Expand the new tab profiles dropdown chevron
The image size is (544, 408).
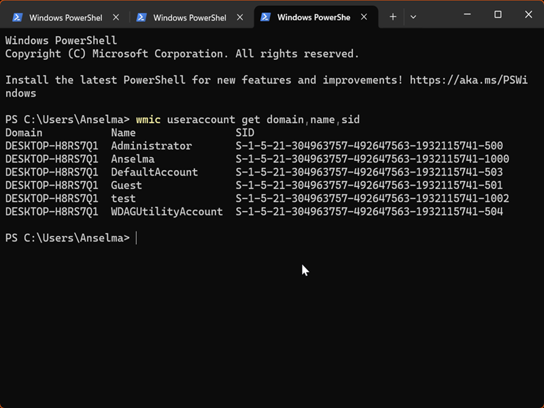click(413, 17)
